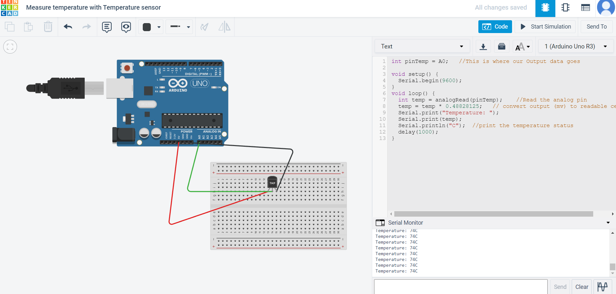
Task: Switch to the component list view
Action: click(585, 8)
